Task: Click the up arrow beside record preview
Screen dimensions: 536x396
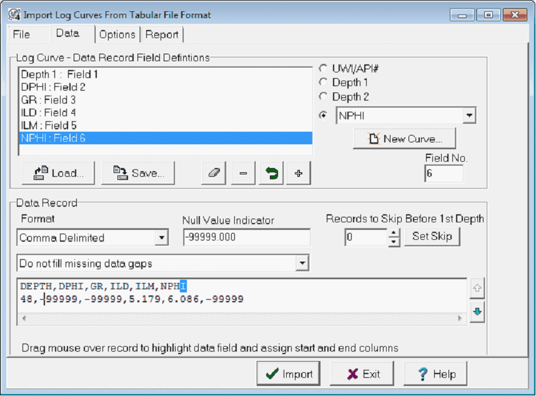Action: tap(477, 289)
